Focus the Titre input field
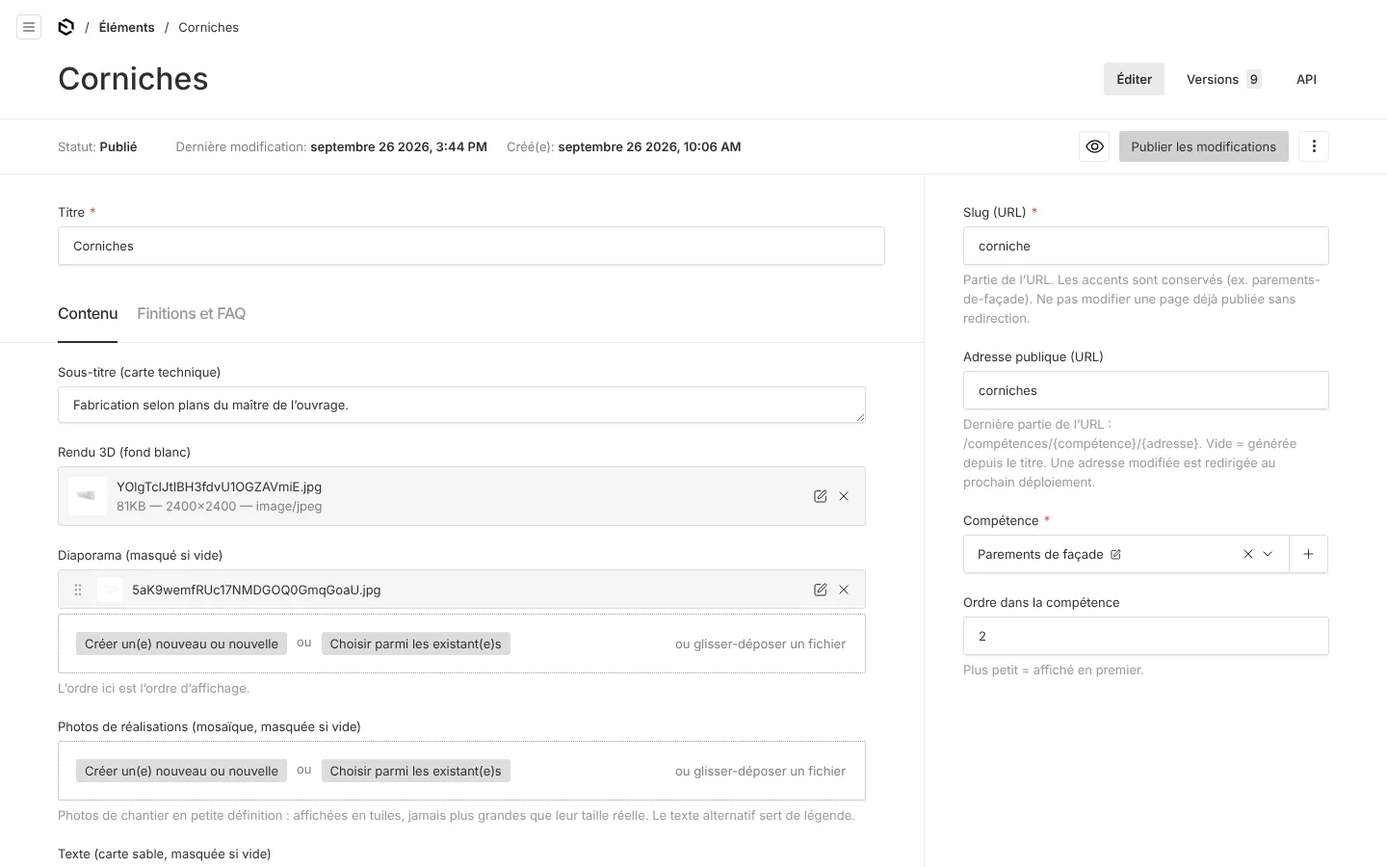1387x867 pixels. 471,246
